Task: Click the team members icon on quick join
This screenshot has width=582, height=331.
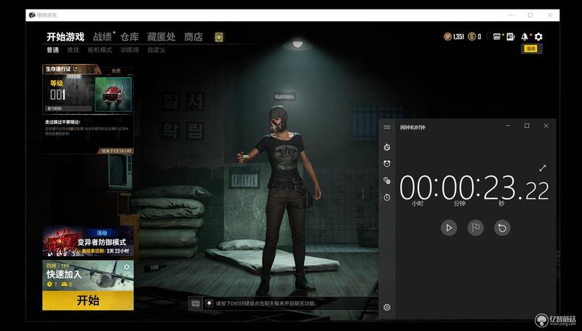Action: coord(65,284)
